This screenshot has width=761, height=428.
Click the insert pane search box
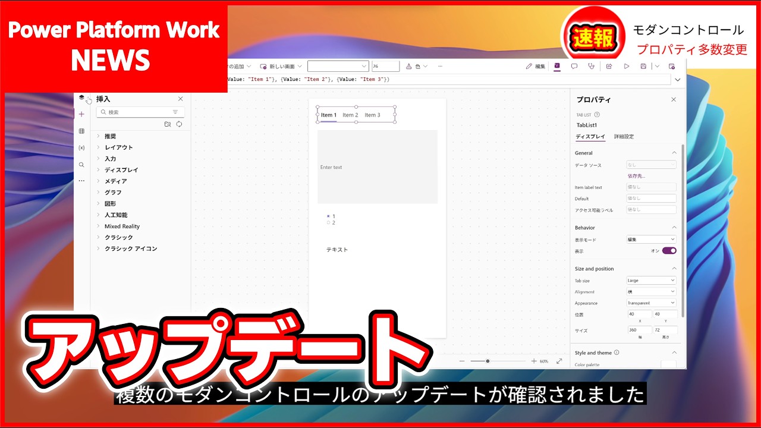pos(140,112)
